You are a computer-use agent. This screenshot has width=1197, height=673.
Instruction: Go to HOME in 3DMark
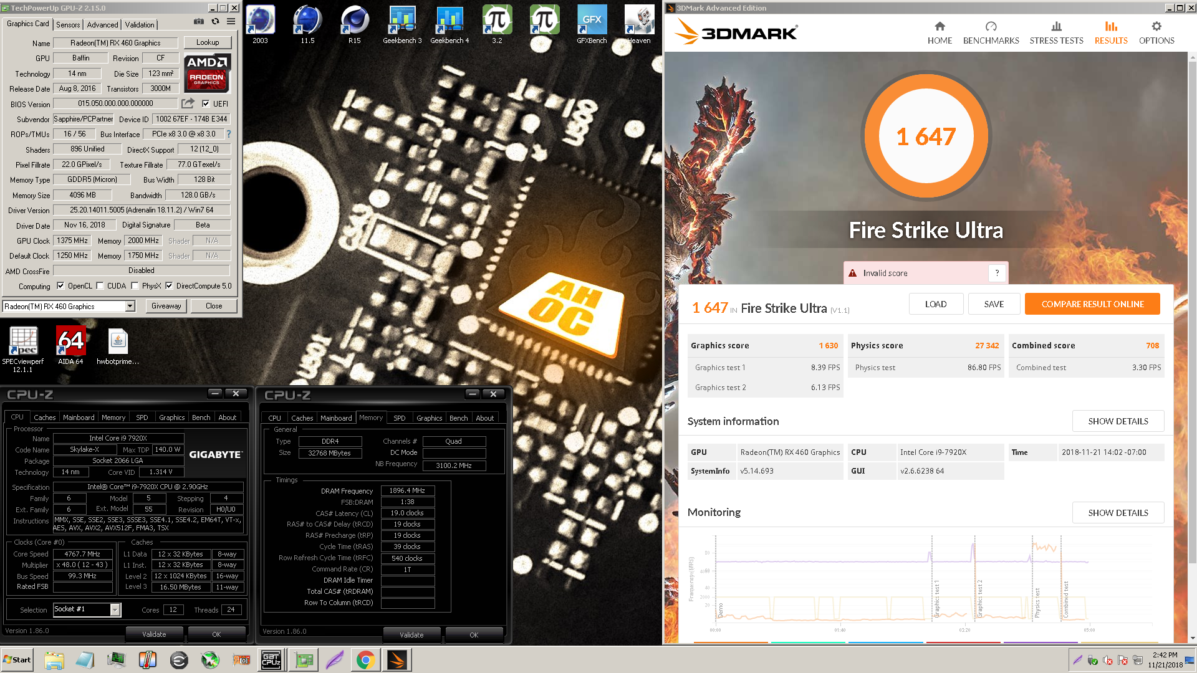click(x=940, y=33)
